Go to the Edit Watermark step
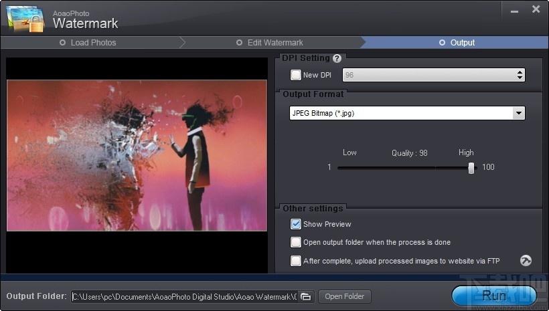 [x=270, y=43]
